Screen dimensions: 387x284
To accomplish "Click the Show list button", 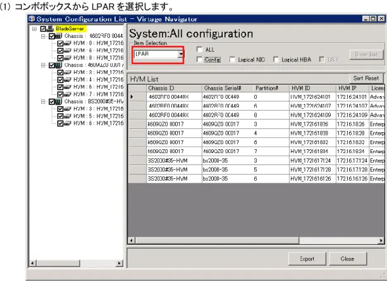I will pos(366,54).
